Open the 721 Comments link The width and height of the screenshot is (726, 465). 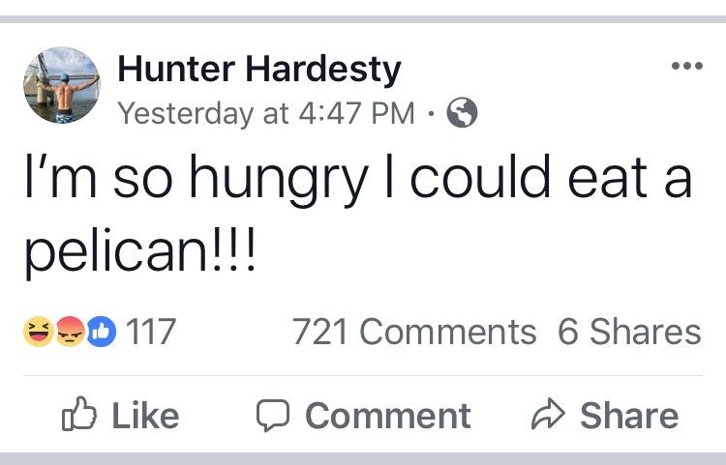click(413, 333)
